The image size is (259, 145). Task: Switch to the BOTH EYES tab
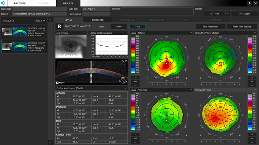click(x=98, y=20)
